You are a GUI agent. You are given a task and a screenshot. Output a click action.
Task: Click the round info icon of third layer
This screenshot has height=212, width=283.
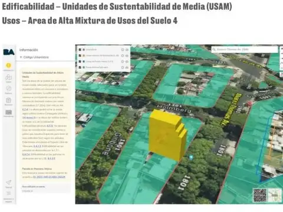(123, 61)
